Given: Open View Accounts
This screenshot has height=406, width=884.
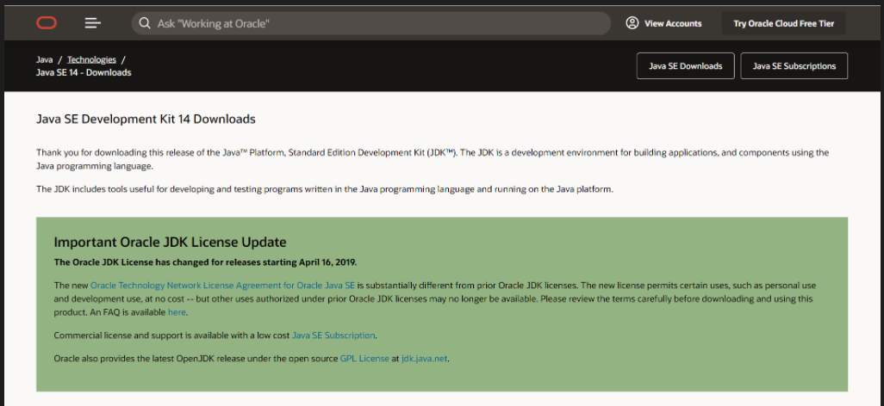Looking at the screenshot, I should click(x=664, y=23).
